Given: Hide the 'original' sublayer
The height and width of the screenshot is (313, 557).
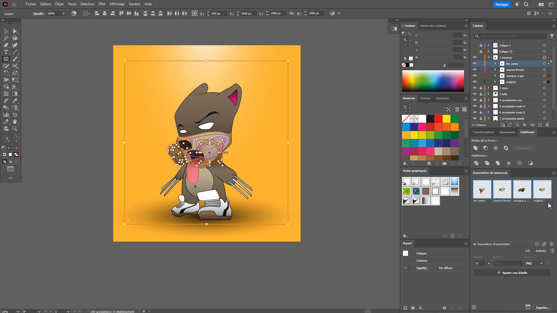Looking at the screenshot, I should click(x=475, y=82).
